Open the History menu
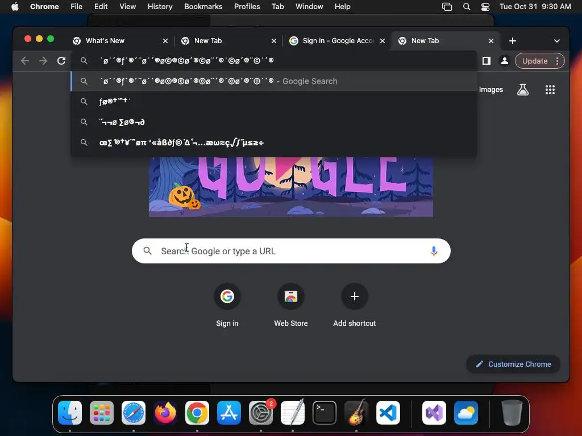 [x=160, y=7]
